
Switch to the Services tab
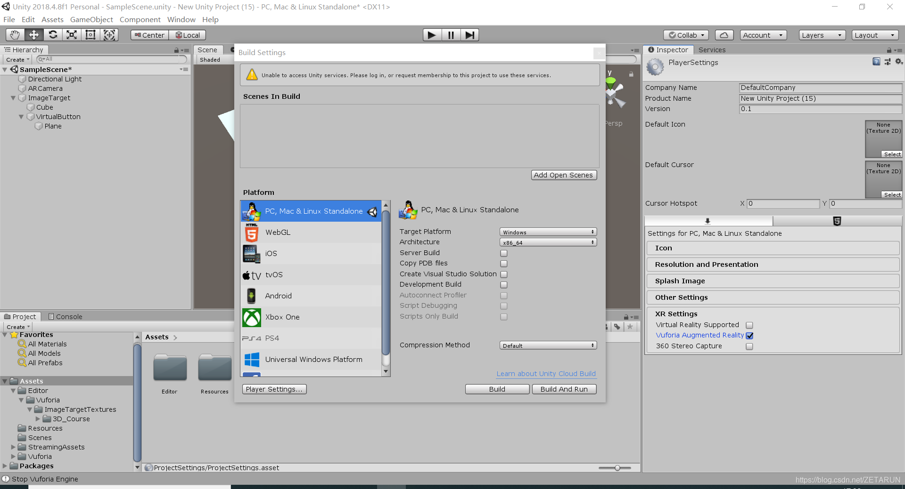[x=712, y=50]
